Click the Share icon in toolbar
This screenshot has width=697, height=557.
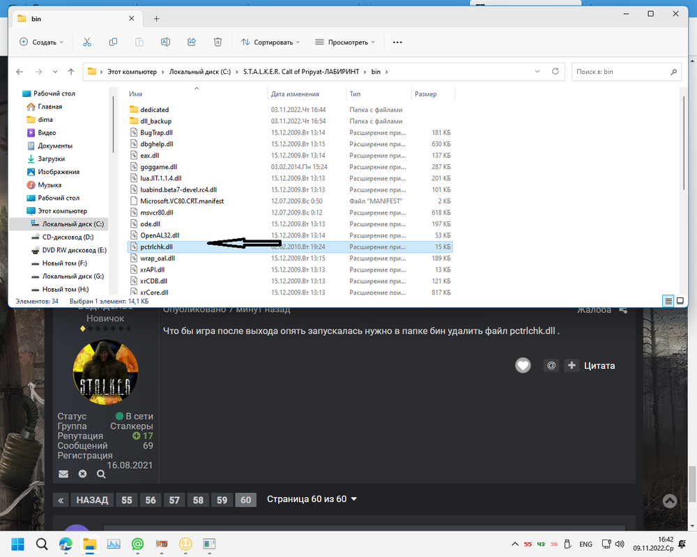point(192,42)
